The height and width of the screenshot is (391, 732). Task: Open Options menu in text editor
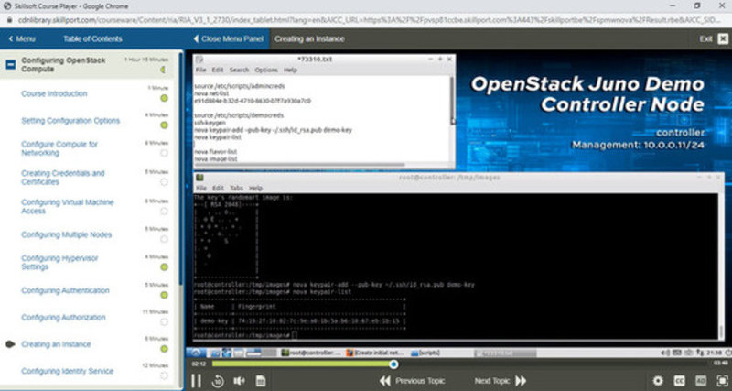click(x=266, y=70)
